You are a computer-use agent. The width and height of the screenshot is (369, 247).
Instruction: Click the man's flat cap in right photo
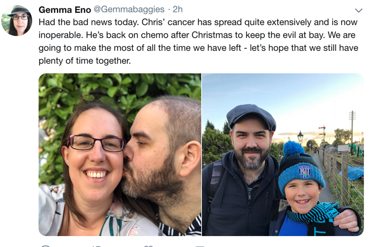pyautogui.click(x=251, y=117)
